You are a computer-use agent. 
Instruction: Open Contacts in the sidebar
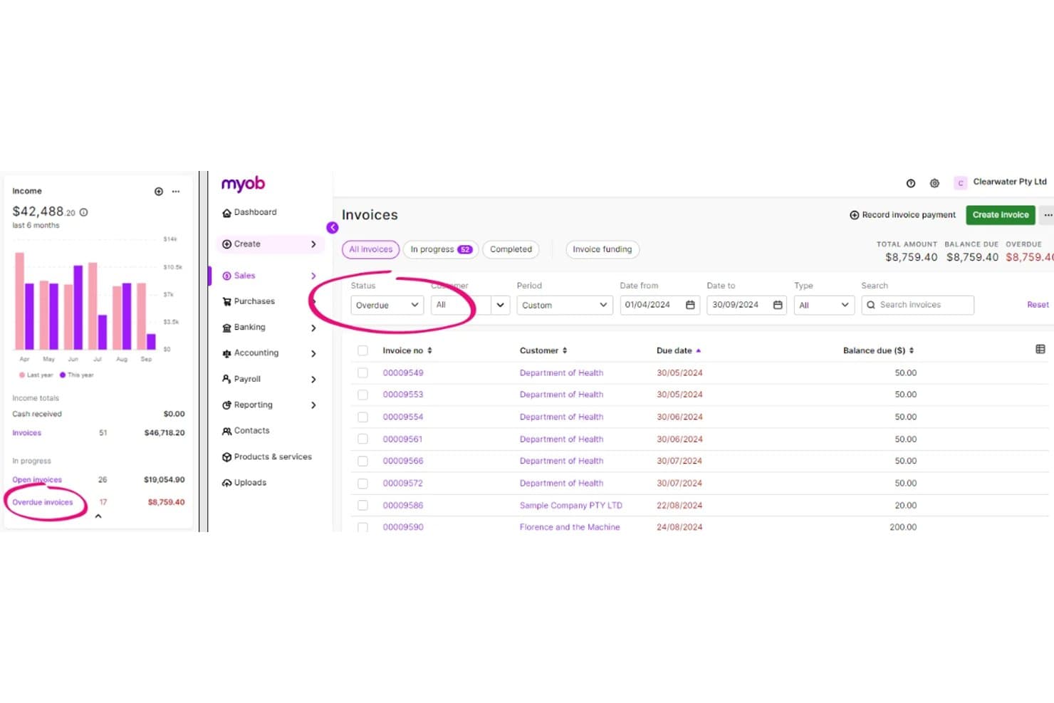tap(246, 431)
